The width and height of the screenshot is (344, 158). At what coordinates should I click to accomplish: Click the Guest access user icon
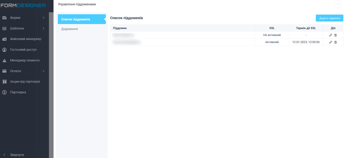[5, 50]
